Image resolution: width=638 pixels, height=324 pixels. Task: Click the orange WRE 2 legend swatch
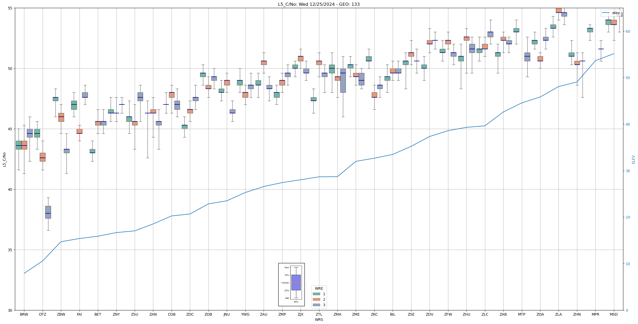tap(316, 299)
